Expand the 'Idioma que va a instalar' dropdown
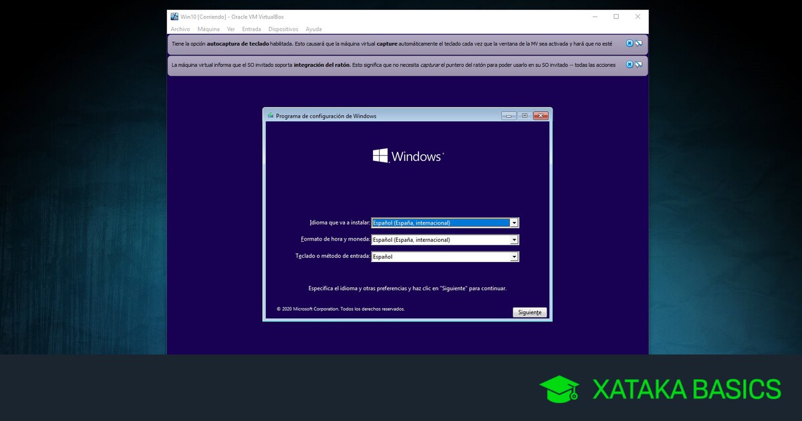This screenshot has width=802, height=421. (514, 223)
